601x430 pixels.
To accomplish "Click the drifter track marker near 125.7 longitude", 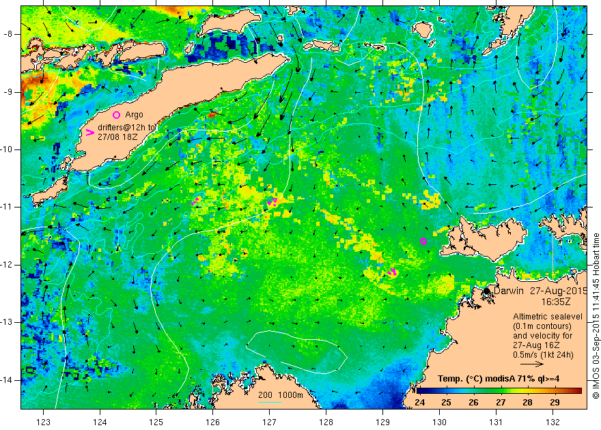I will click(x=196, y=201).
